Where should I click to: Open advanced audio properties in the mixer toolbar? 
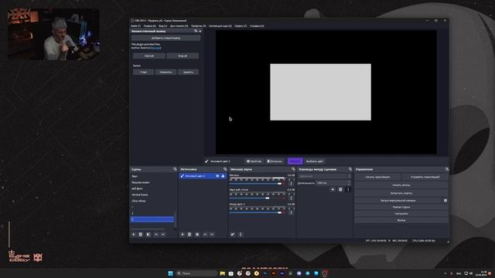click(233, 235)
